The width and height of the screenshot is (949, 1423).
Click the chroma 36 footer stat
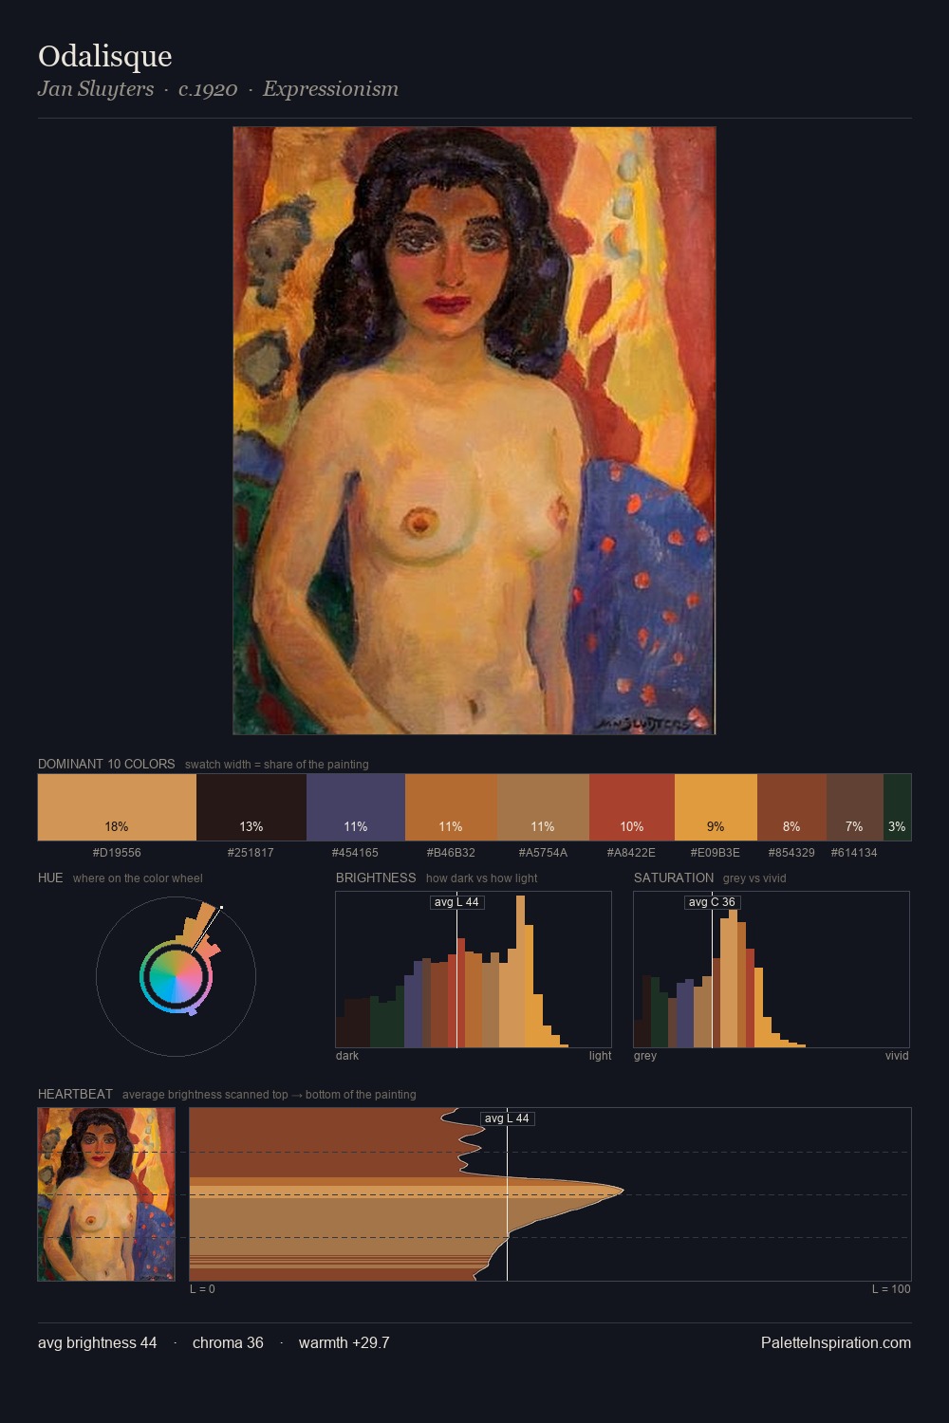click(228, 1343)
